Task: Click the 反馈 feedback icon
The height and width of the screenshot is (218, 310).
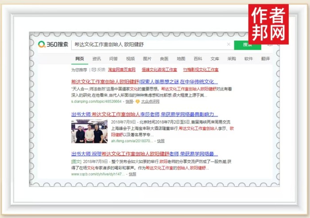Action: (93, 70)
